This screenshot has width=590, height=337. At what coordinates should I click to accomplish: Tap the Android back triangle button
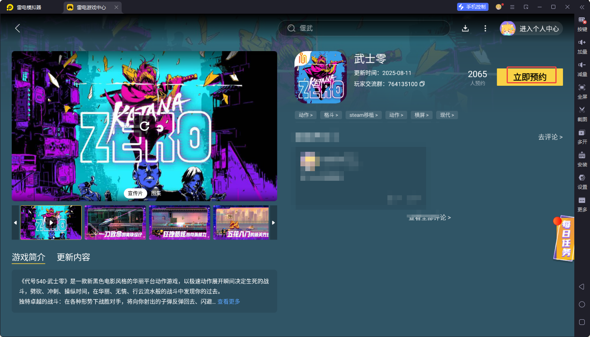pyautogui.click(x=582, y=287)
